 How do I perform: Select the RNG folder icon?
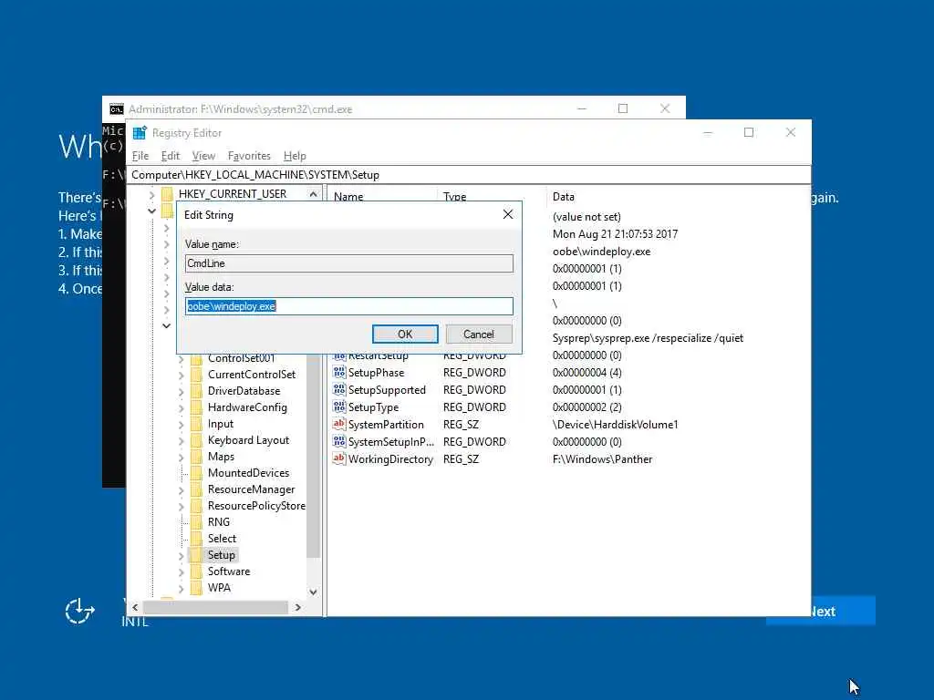pos(197,522)
